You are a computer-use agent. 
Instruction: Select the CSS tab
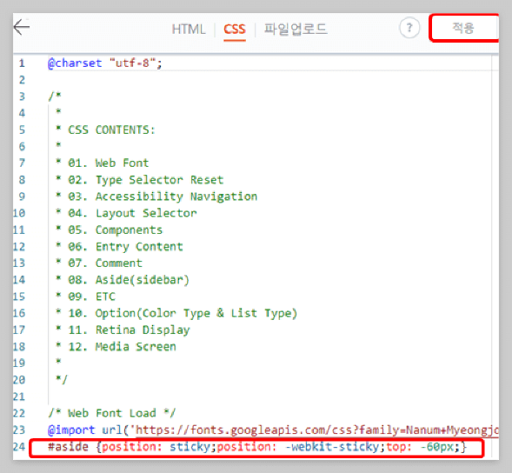235,30
